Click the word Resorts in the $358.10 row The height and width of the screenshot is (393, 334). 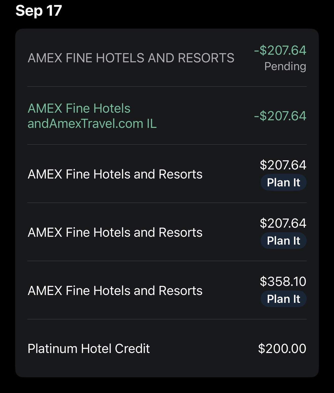(x=180, y=291)
